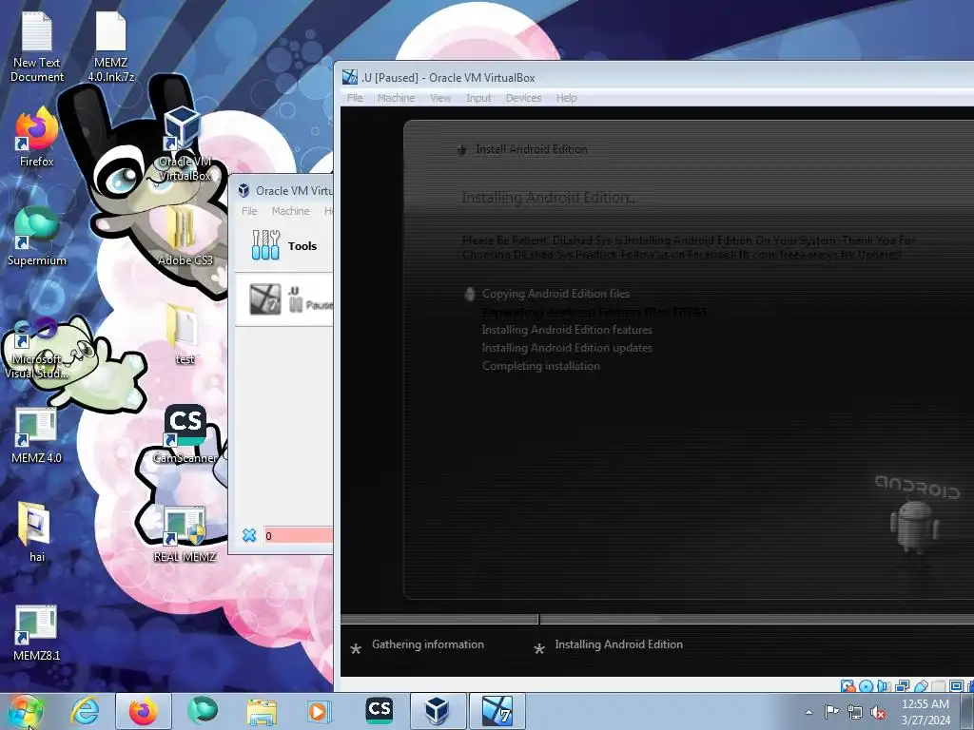Click the installer progress bar in VM
Image resolution: width=974 pixels, height=730 pixels.
657,619
